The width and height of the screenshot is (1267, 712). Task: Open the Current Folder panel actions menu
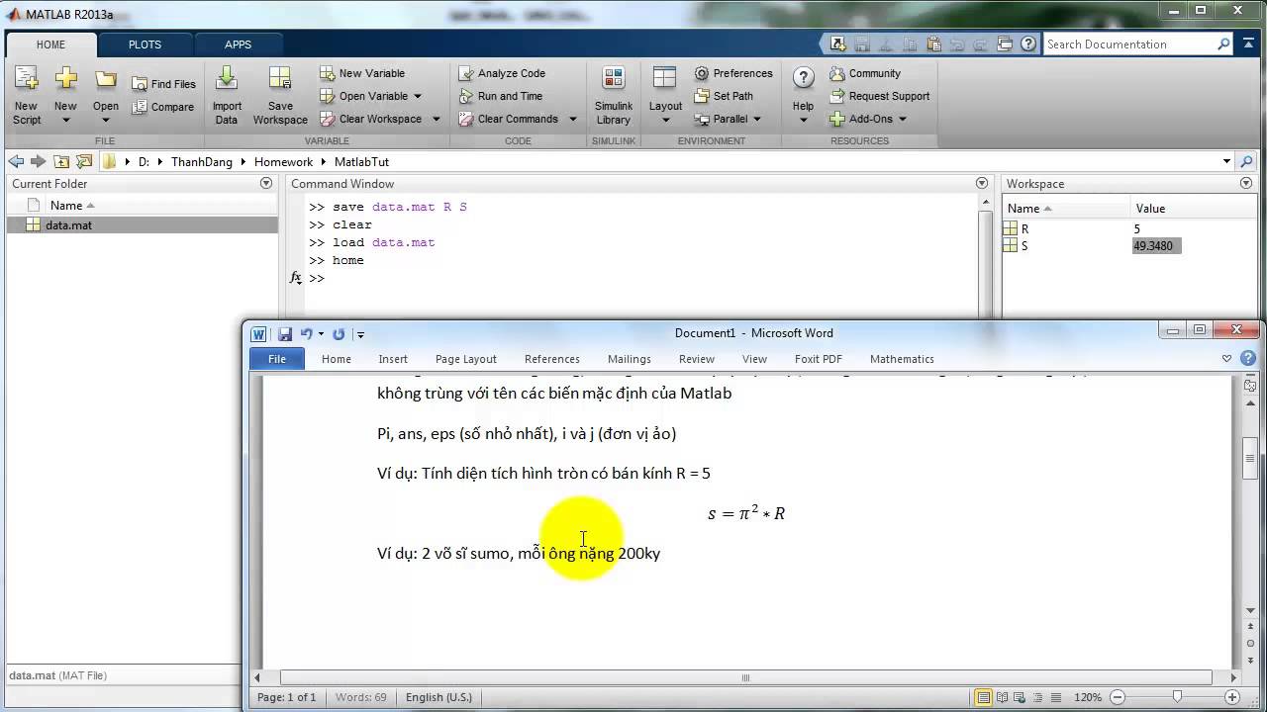265,183
